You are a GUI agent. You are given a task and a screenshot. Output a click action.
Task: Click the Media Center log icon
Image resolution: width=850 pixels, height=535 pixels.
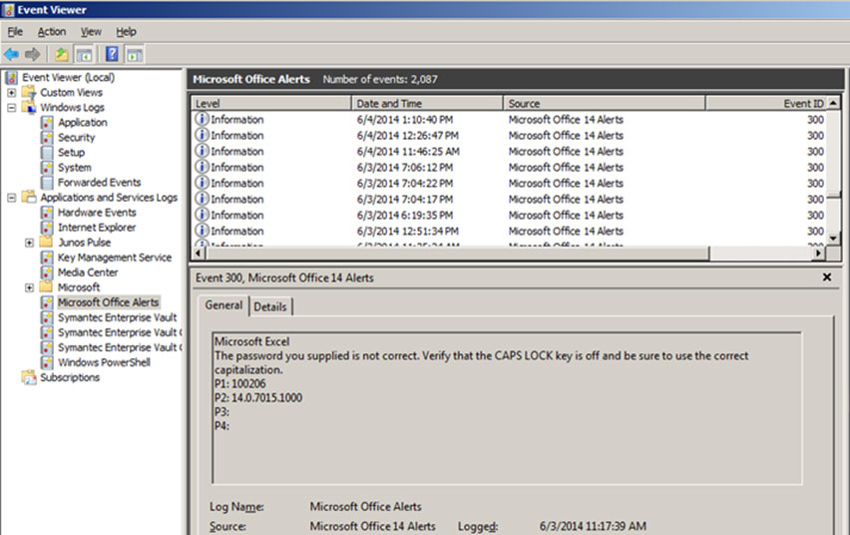pos(47,272)
